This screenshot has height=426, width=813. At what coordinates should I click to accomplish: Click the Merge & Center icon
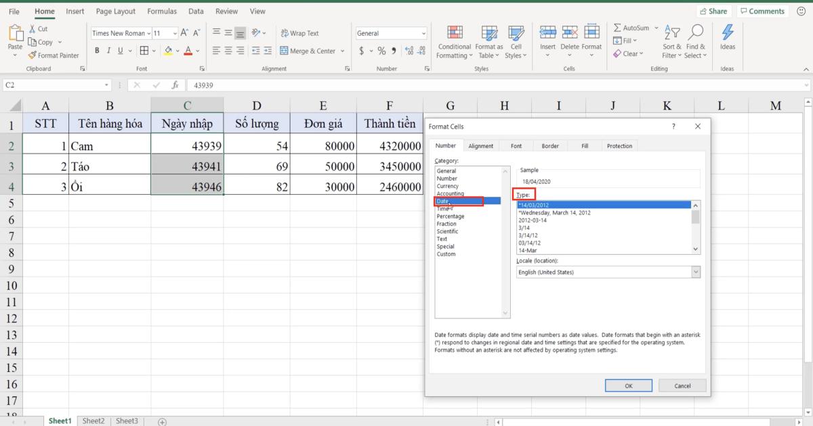pos(309,50)
